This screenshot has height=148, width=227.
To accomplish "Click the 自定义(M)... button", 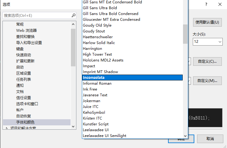I will click(207, 81).
